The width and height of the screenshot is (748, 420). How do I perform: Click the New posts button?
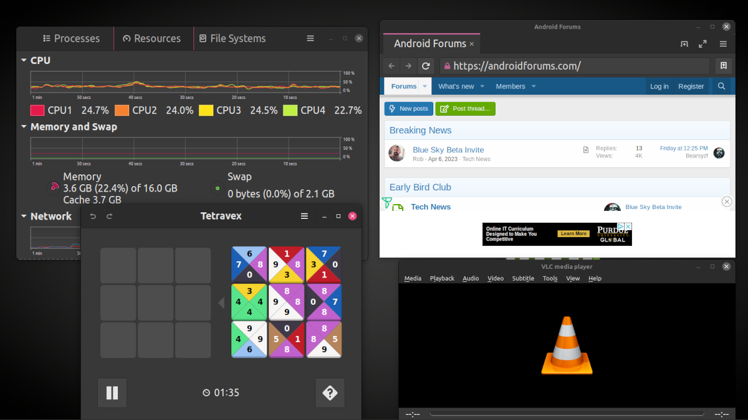pyautogui.click(x=408, y=109)
